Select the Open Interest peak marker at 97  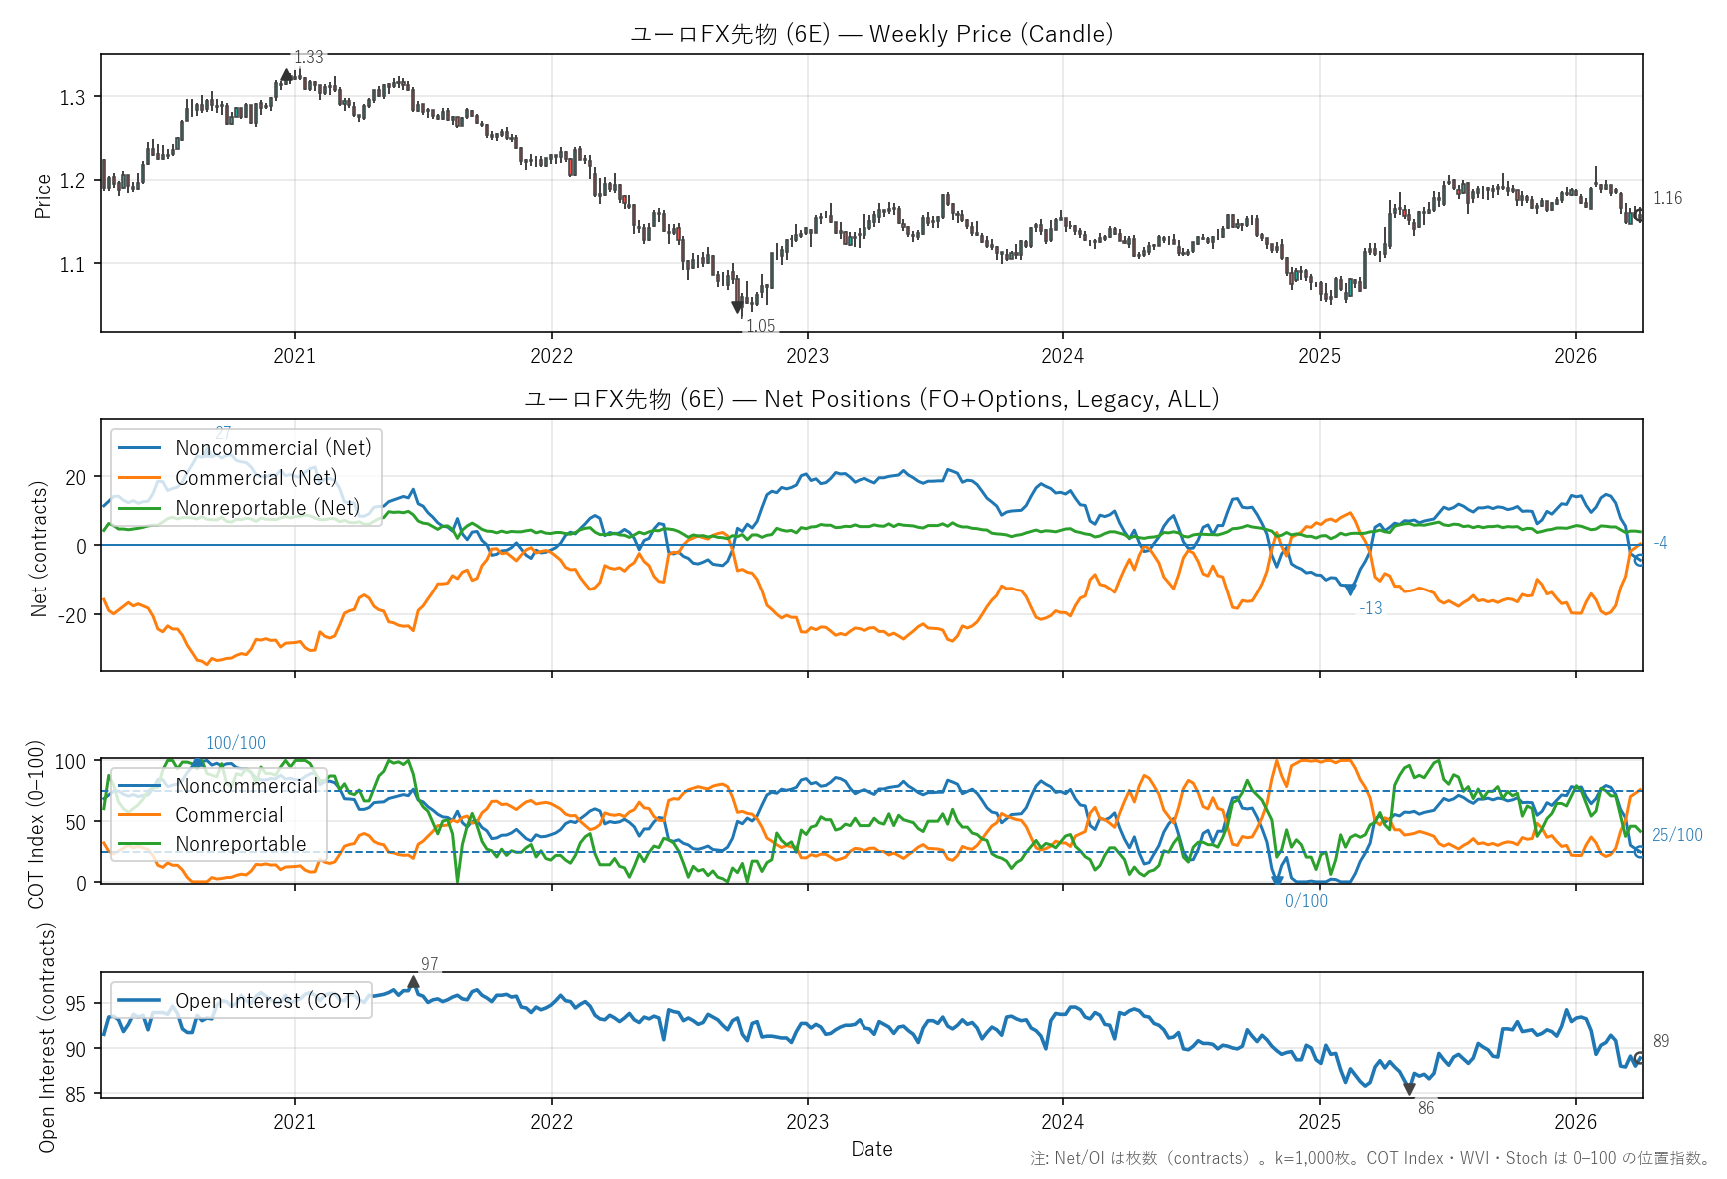pos(413,982)
